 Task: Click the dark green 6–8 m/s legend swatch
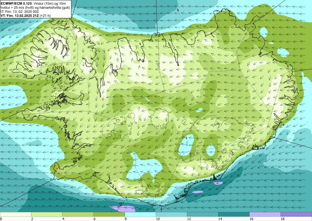(109, 214)
